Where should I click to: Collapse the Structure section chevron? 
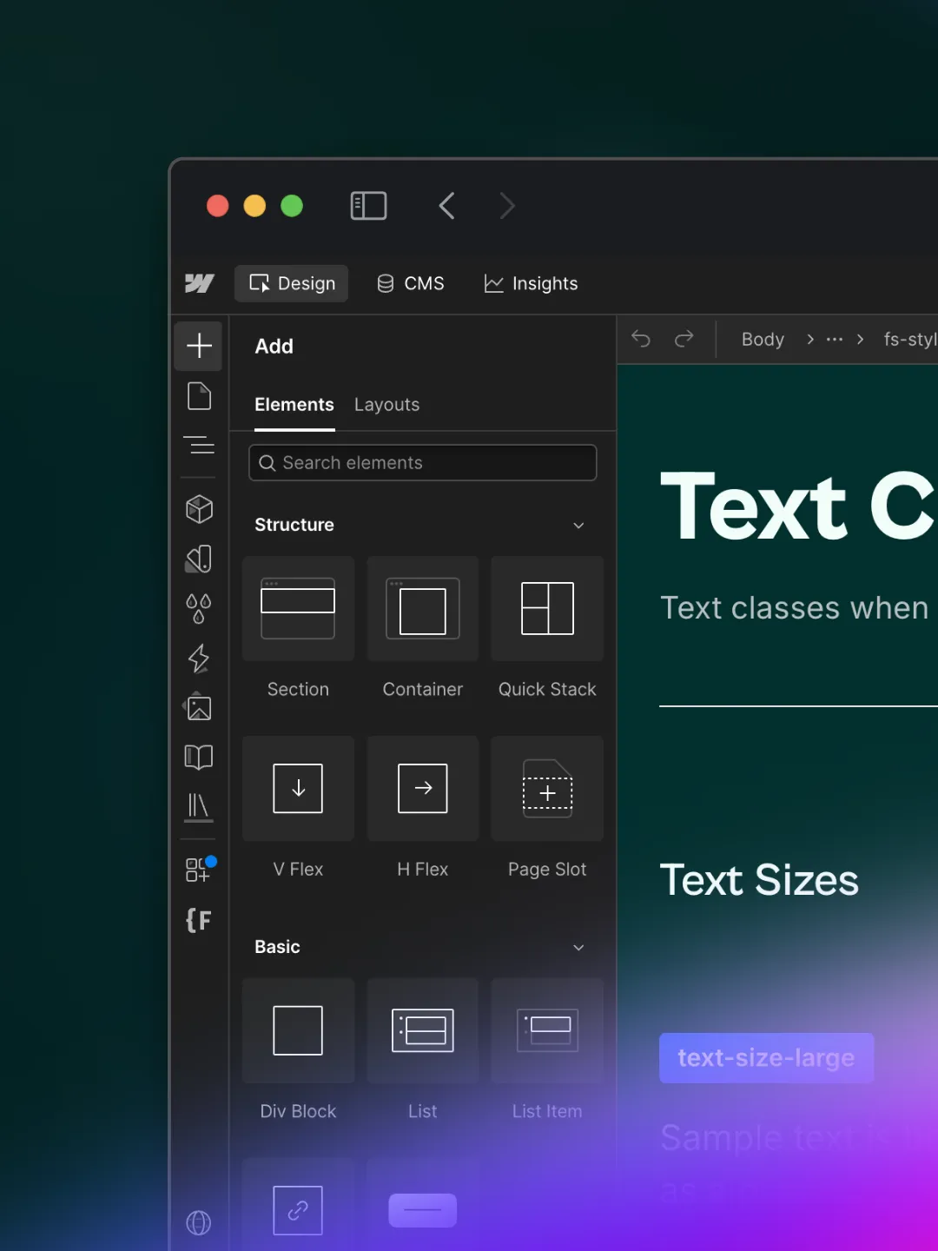pos(578,526)
